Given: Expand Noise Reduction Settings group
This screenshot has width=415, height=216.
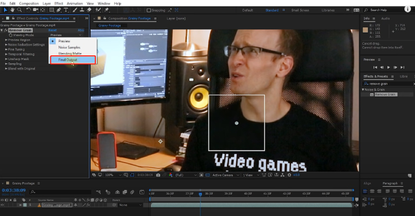Looking at the screenshot, I should click(x=6, y=44).
